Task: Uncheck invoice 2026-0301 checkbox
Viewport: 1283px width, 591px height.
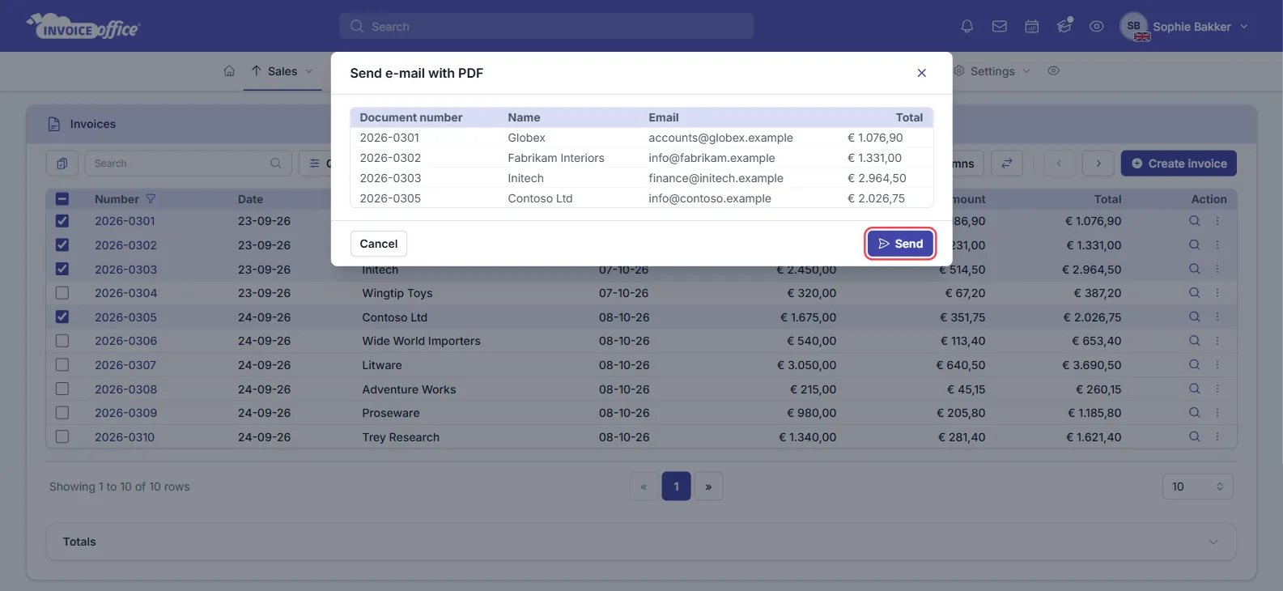Action: [x=62, y=221]
